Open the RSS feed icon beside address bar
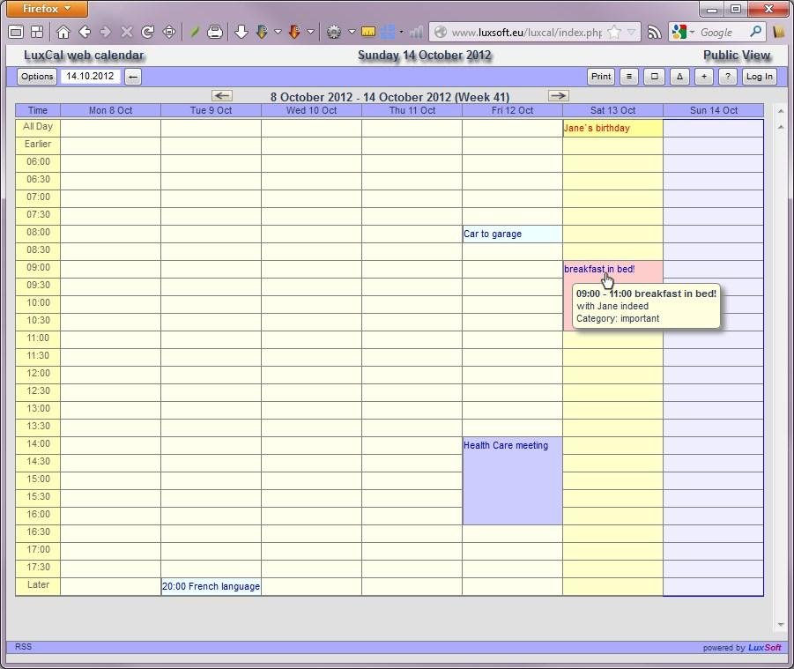The image size is (794, 669). [654, 32]
